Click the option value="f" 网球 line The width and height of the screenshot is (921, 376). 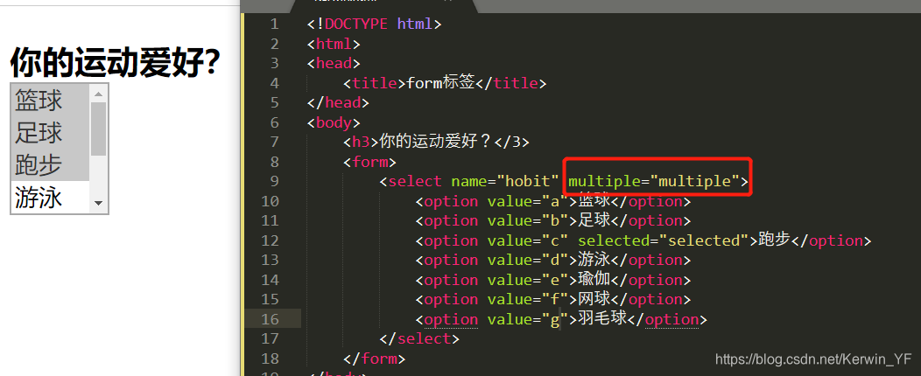coord(552,299)
